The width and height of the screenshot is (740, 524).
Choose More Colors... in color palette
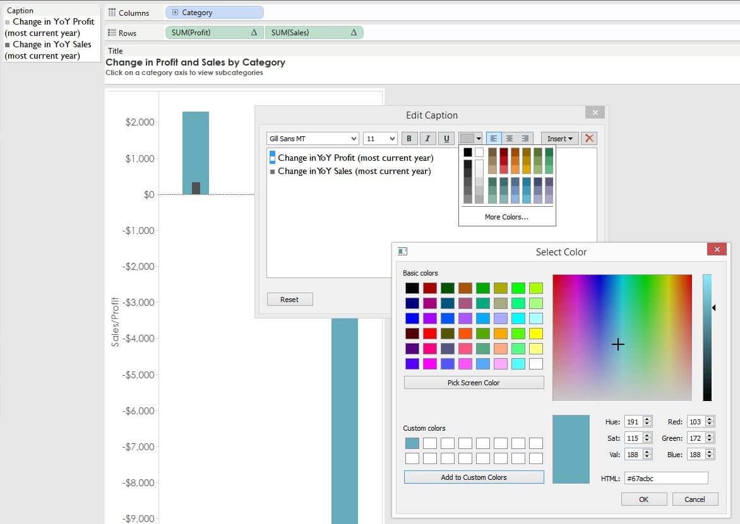pos(506,217)
